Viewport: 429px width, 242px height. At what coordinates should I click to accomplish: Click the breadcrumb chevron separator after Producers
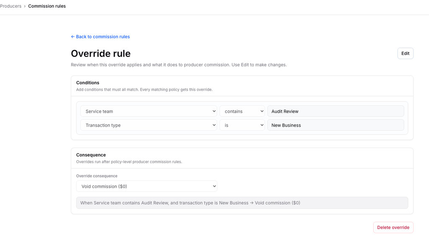click(x=25, y=6)
